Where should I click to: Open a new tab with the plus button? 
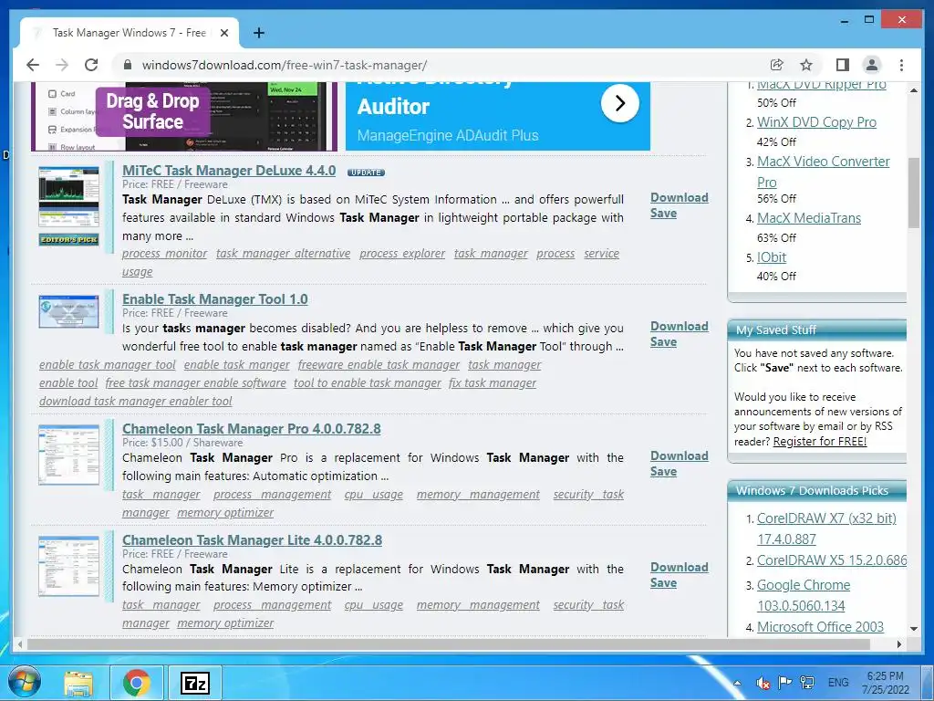tap(258, 33)
